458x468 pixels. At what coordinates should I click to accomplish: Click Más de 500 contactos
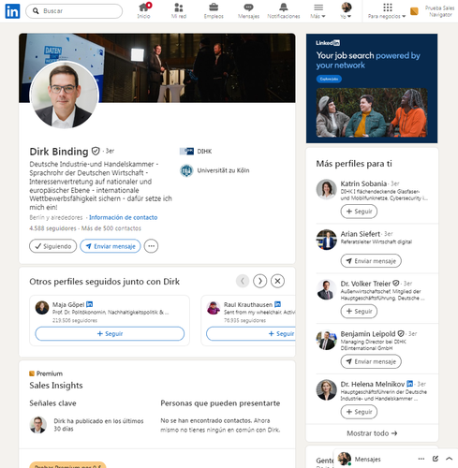tap(111, 228)
